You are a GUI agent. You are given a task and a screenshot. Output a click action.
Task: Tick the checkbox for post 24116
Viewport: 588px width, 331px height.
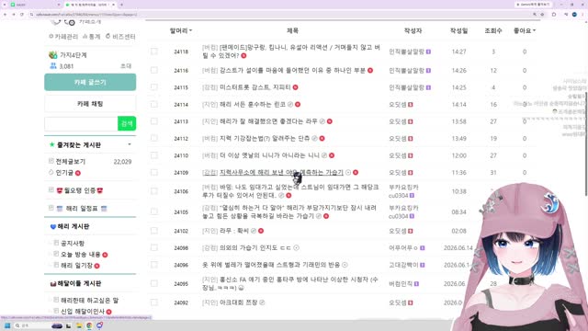click(154, 70)
